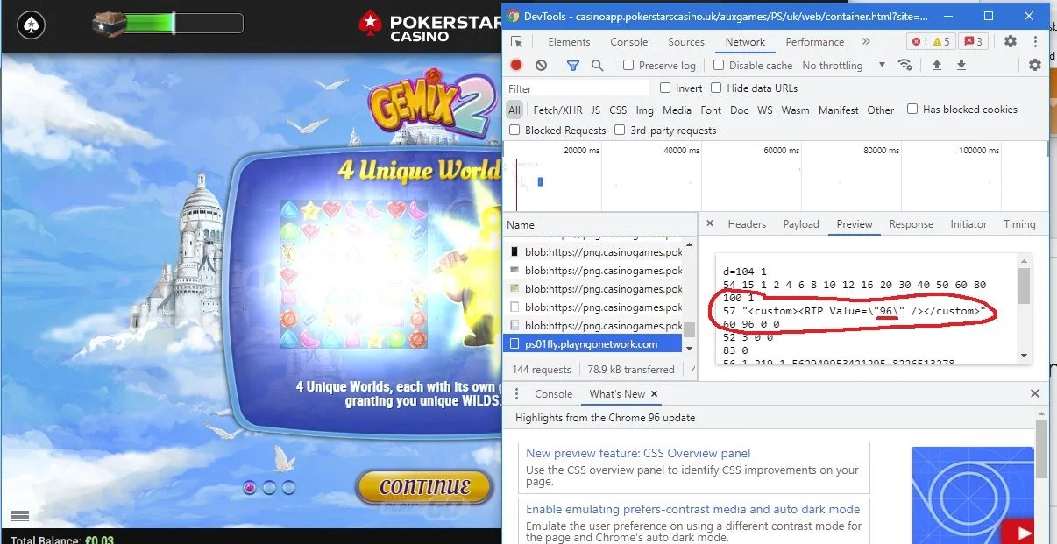The image size is (1057, 544).
Task: Open the No throttling dropdown
Action: click(x=843, y=65)
